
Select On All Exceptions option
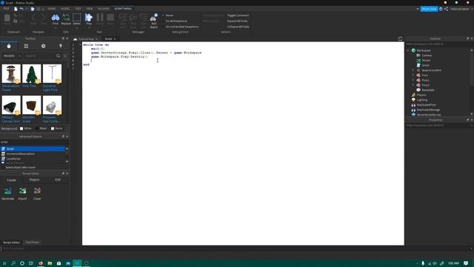(175, 22)
